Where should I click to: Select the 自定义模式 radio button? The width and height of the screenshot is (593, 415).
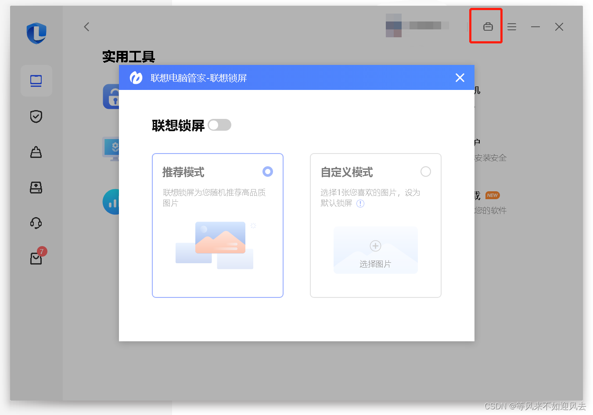(x=426, y=172)
